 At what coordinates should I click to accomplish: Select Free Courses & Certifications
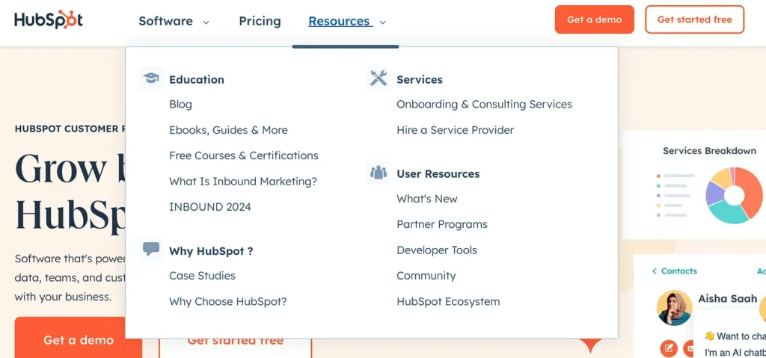click(x=243, y=155)
